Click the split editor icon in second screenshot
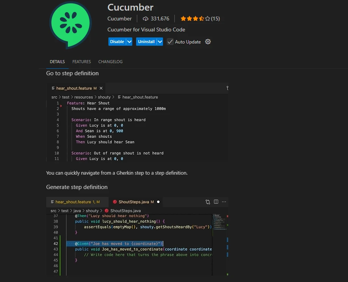348x282 pixels. 216,202
